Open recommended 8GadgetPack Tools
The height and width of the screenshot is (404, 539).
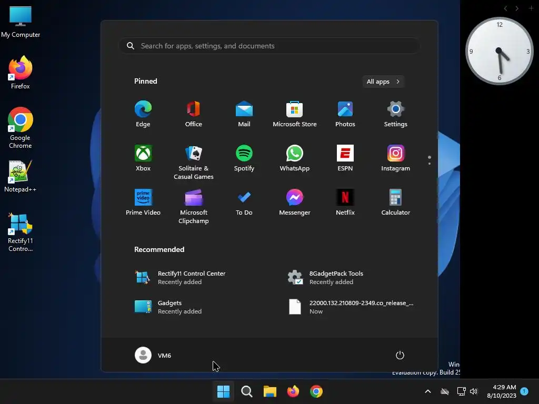(325, 278)
